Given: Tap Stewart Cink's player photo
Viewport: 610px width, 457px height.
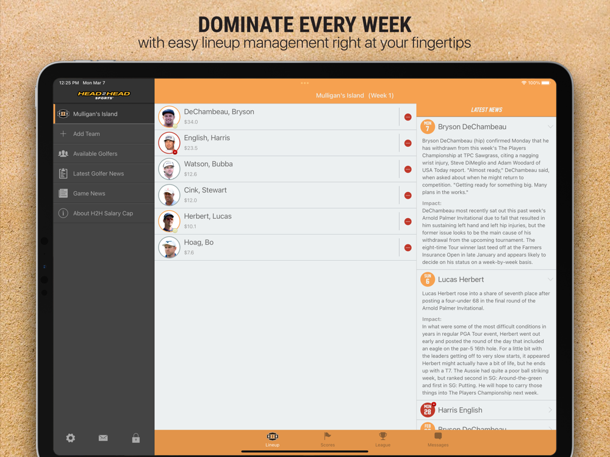Looking at the screenshot, I should (169, 195).
